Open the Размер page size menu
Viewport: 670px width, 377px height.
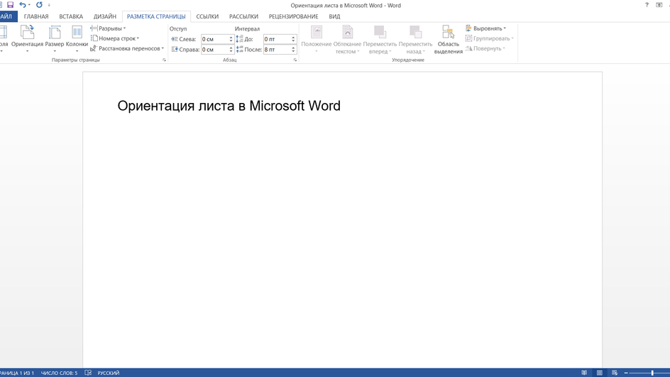pyautogui.click(x=55, y=39)
